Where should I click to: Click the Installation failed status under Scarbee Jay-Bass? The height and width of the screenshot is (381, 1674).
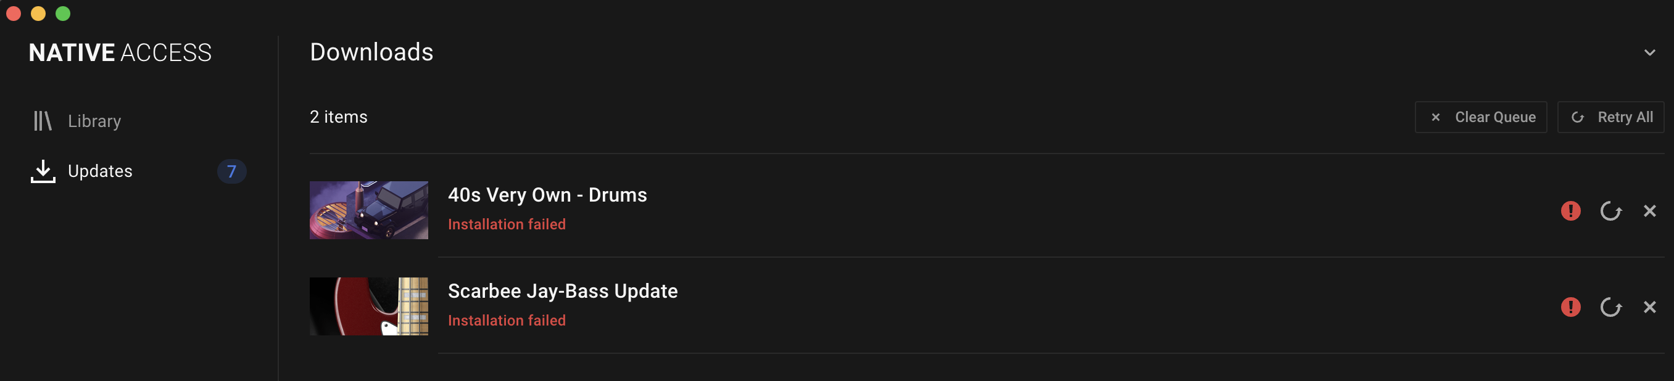point(506,321)
